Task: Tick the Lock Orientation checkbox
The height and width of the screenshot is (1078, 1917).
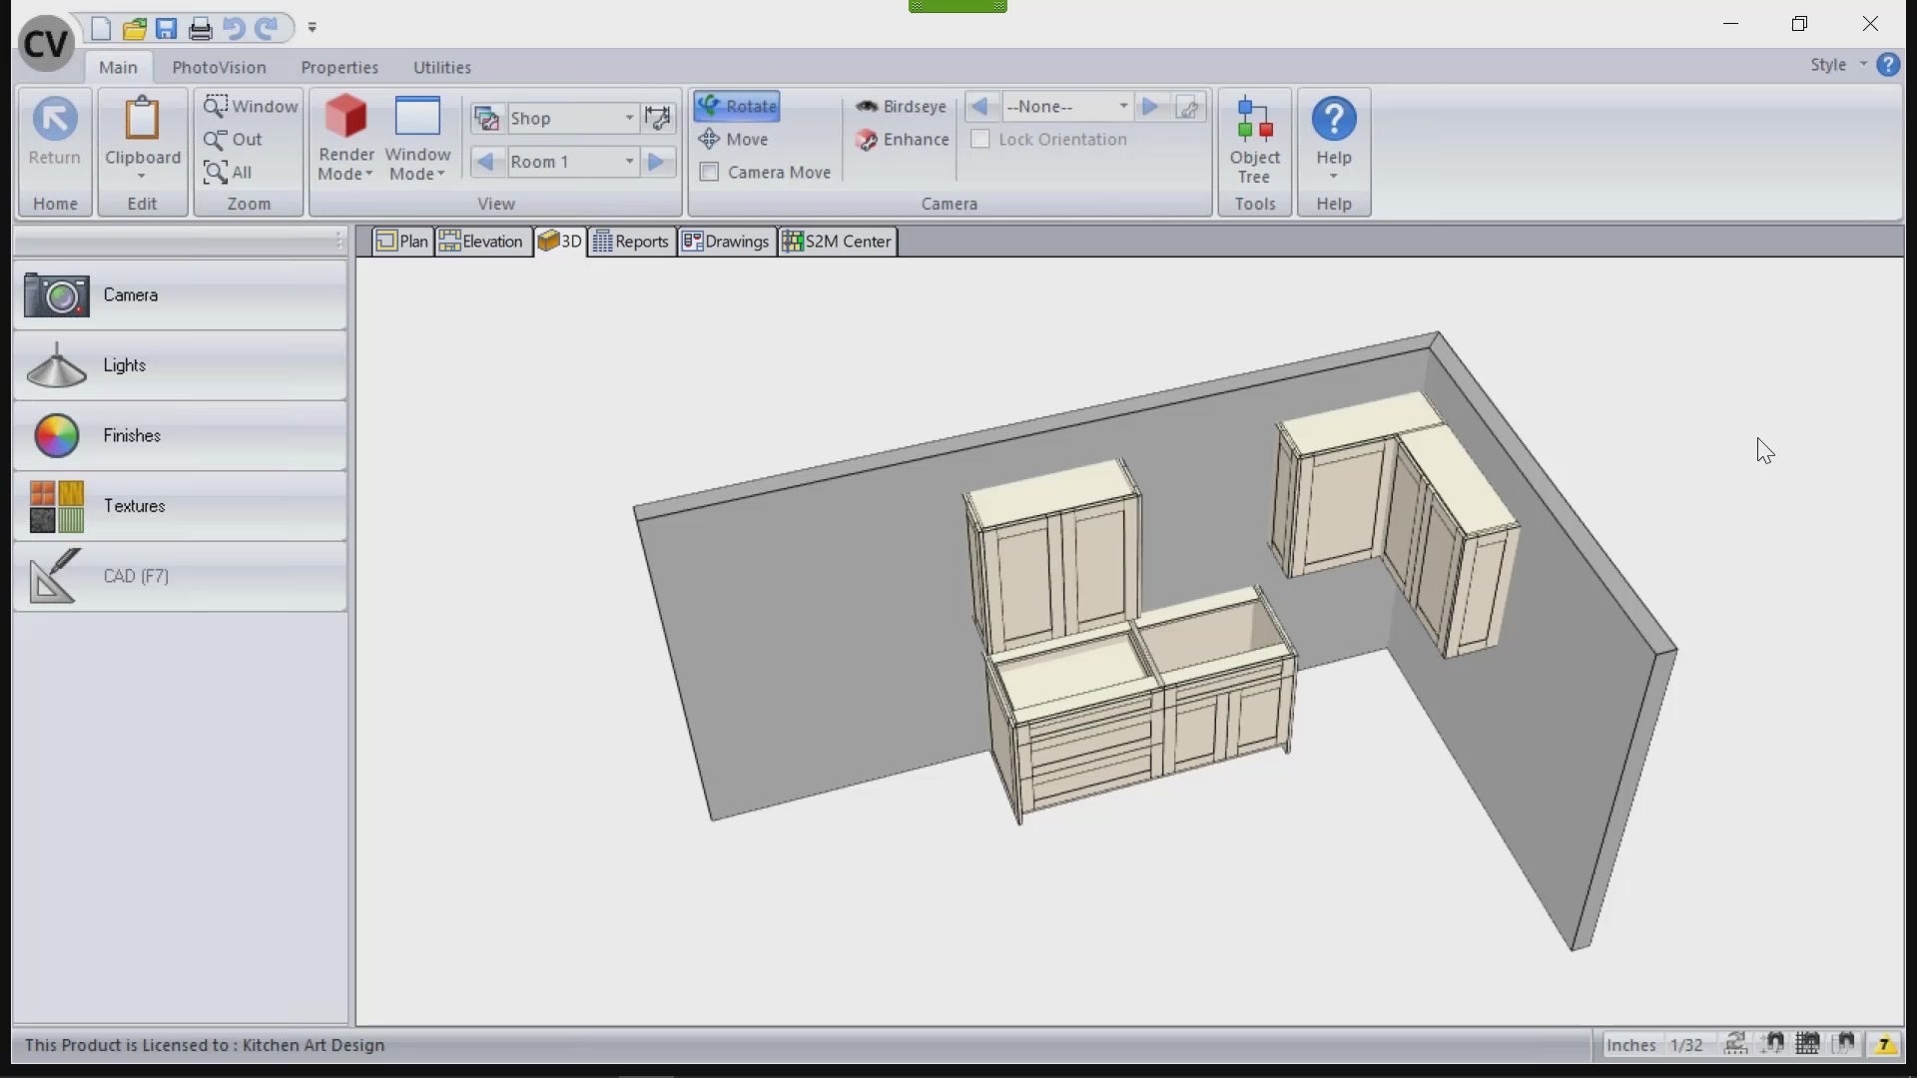Action: pyautogui.click(x=980, y=139)
